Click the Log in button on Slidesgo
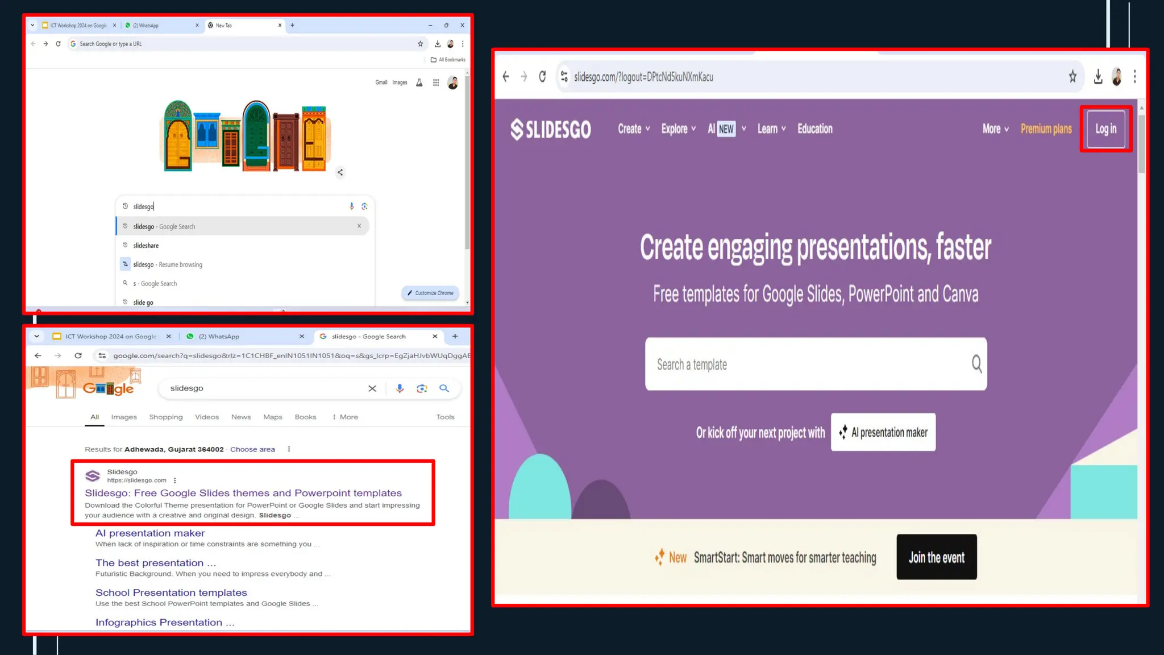 click(1105, 129)
